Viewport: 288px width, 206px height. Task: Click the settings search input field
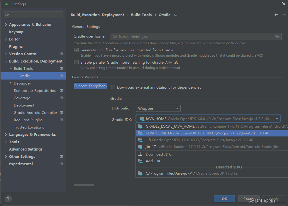click(x=33, y=15)
